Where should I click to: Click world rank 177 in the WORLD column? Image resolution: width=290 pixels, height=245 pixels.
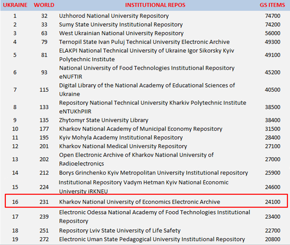[x=44, y=129]
